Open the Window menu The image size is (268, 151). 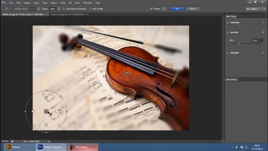tap(88, 3)
